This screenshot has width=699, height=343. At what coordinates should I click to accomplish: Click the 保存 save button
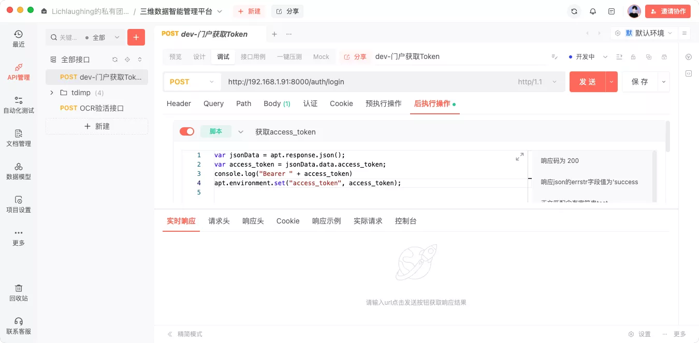point(639,82)
